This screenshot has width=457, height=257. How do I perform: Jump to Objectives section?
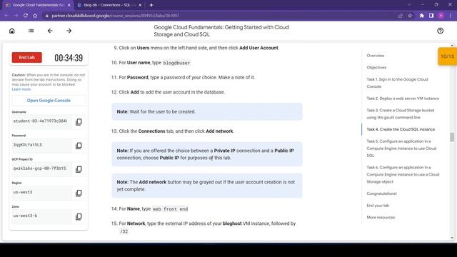(376, 67)
